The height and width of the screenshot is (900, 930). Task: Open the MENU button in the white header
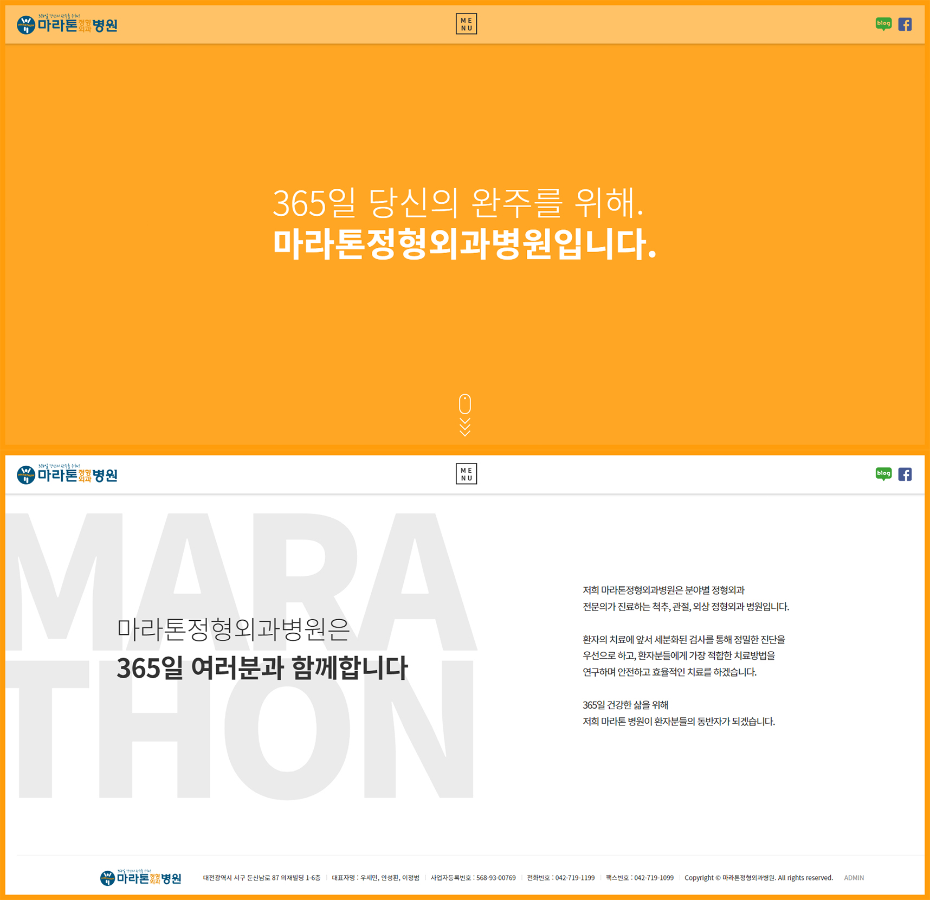click(x=466, y=474)
